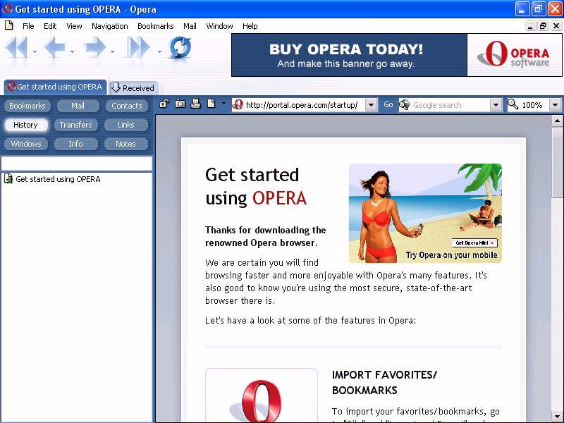Click the history panel quick find field
The width and height of the screenshot is (564, 423).
pyautogui.click(x=77, y=164)
